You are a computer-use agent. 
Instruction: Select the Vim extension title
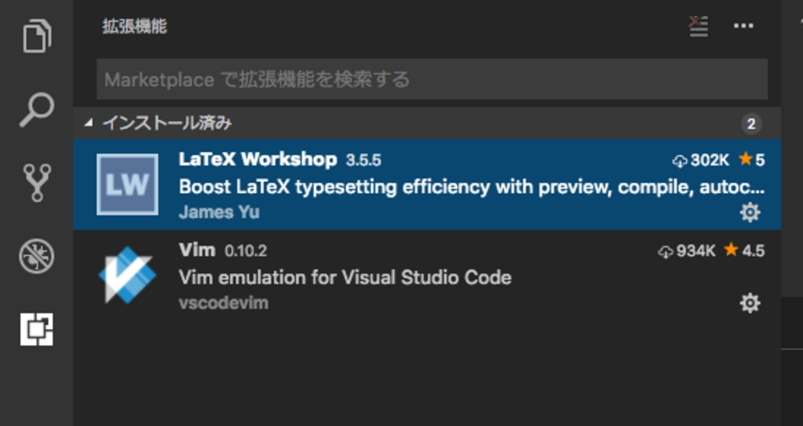coord(197,250)
